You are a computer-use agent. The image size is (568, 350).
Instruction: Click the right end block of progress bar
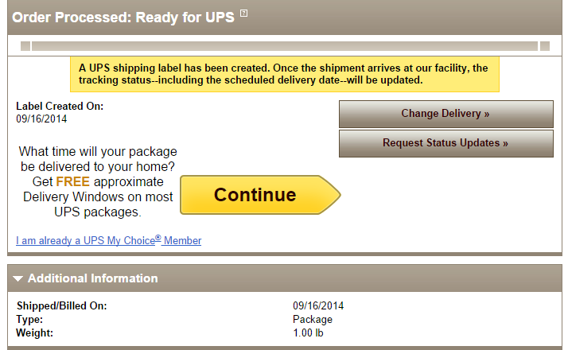pos(545,46)
